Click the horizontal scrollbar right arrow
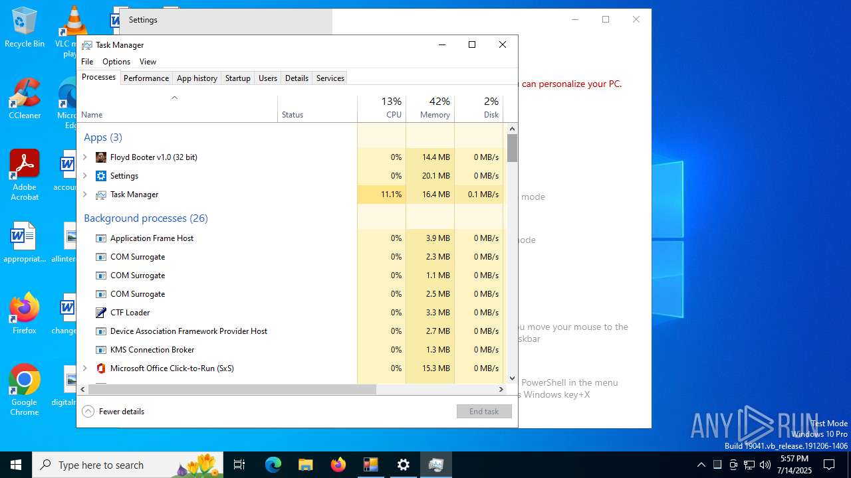The height and width of the screenshot is (478, 851). click(x=501, y=390)
